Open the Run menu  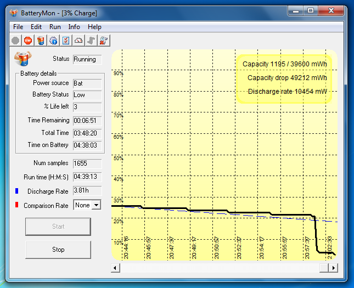55,27
